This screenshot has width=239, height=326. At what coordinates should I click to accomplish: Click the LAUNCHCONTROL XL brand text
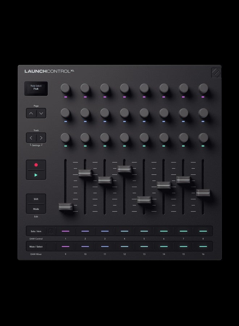(x=49, y=71)
